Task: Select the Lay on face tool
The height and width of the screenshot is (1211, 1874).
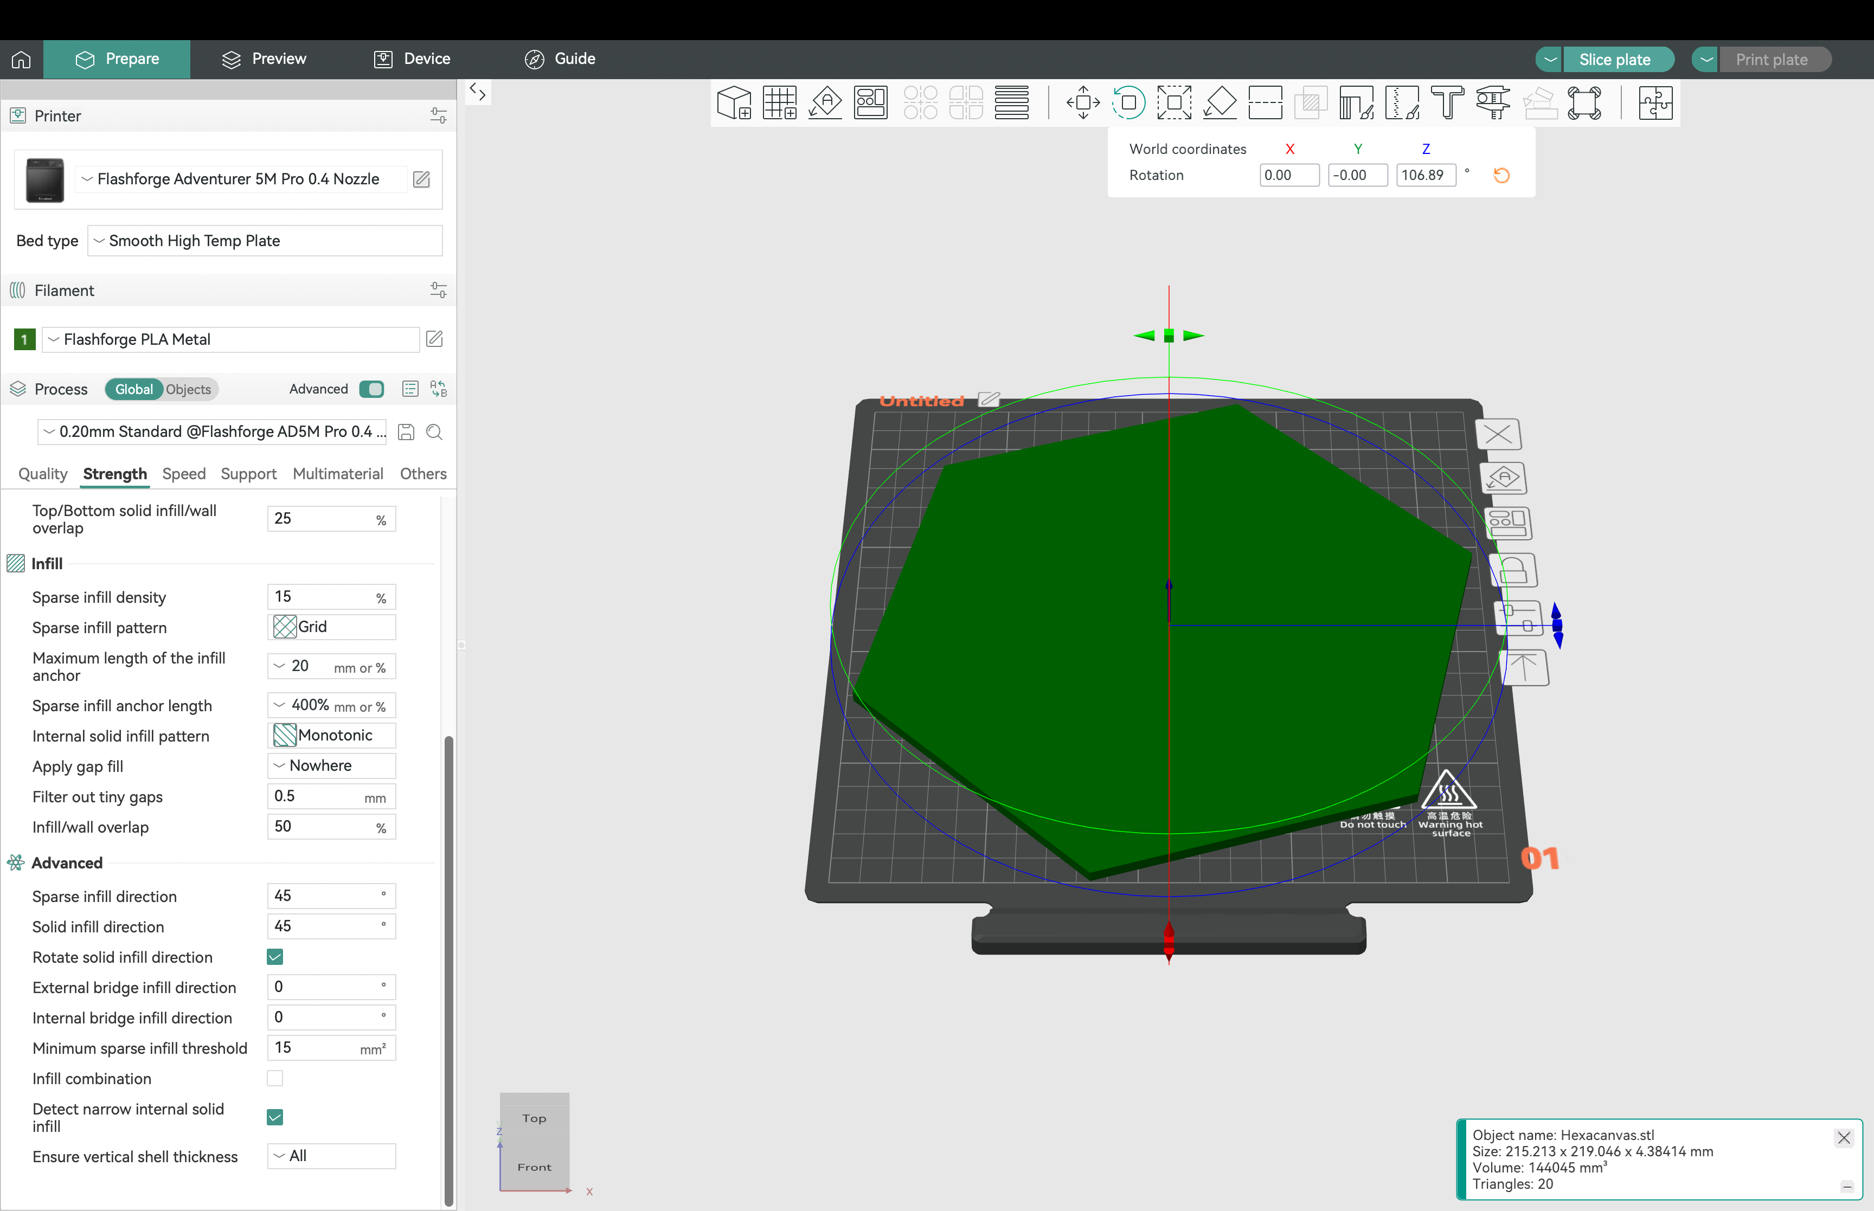Action: [1220, 103]
